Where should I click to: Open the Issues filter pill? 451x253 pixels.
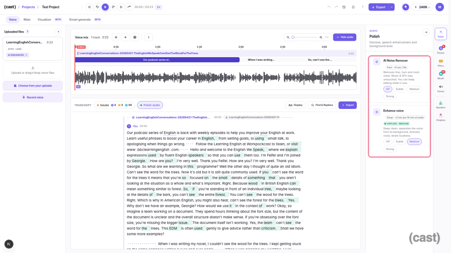(114, 105)
